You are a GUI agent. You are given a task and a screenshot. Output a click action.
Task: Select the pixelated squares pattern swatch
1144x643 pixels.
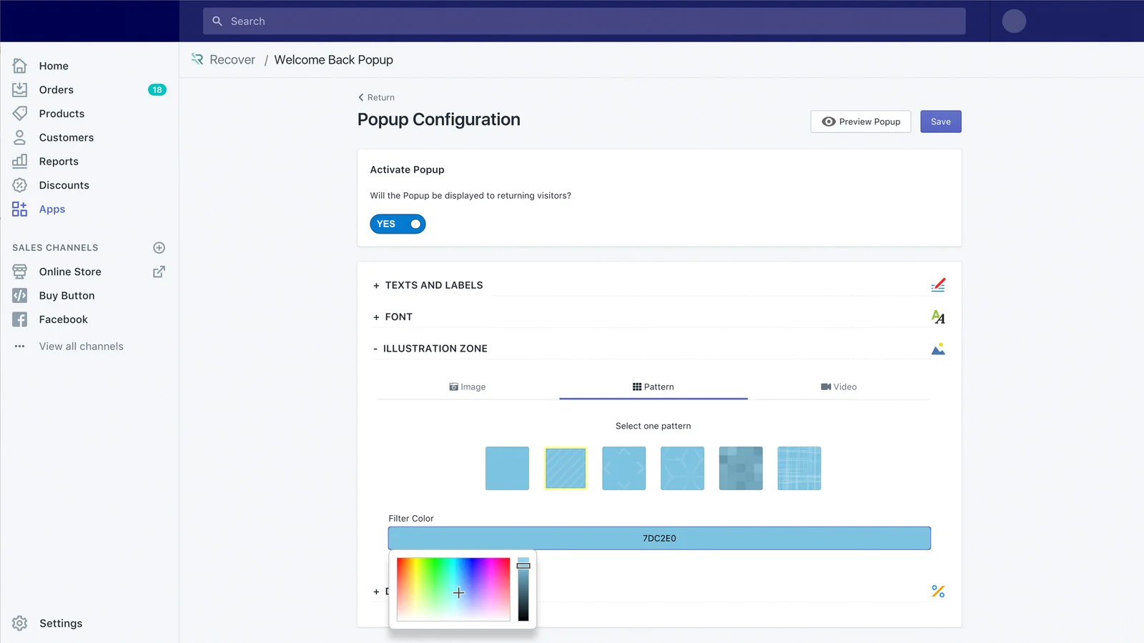(x=741, y=469)
